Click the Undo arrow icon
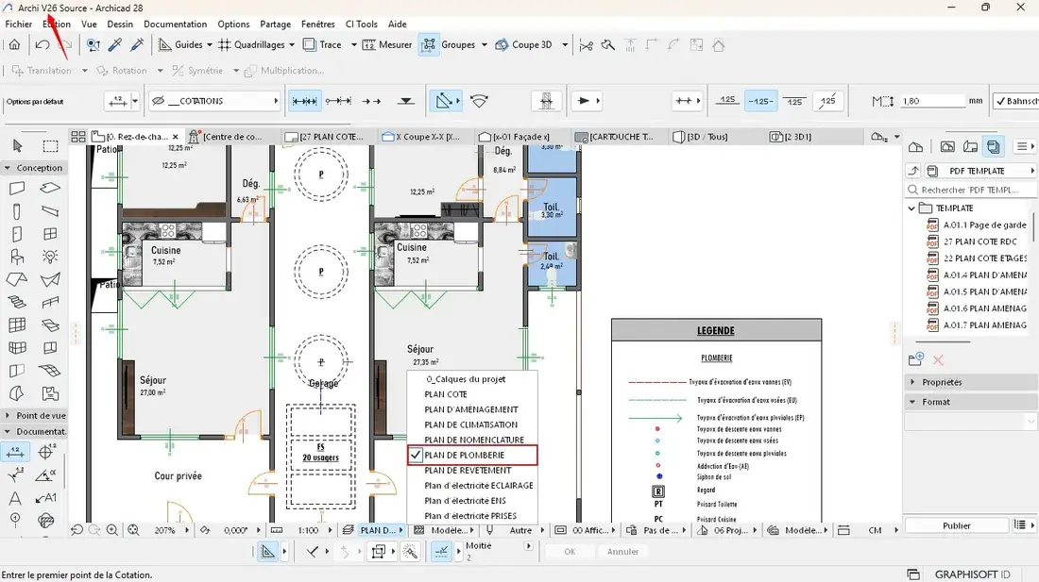This screenshot has width=1039, height=582. (43, 45)
